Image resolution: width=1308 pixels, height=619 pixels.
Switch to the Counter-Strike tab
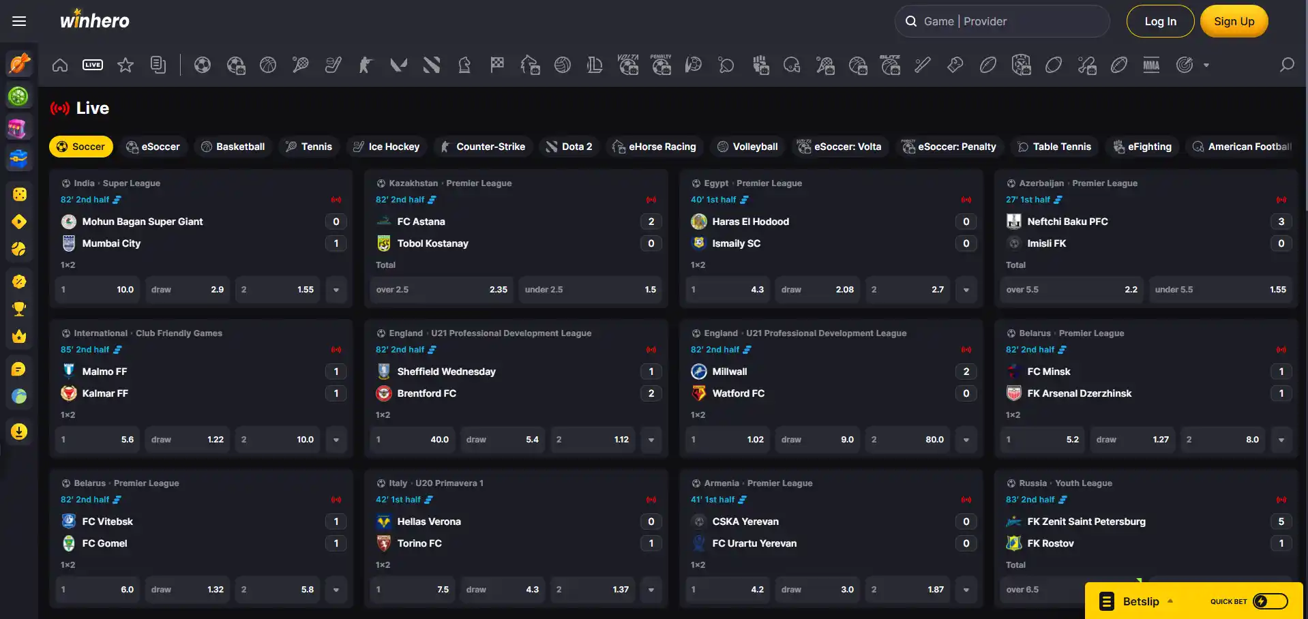(x=483, y=147)
